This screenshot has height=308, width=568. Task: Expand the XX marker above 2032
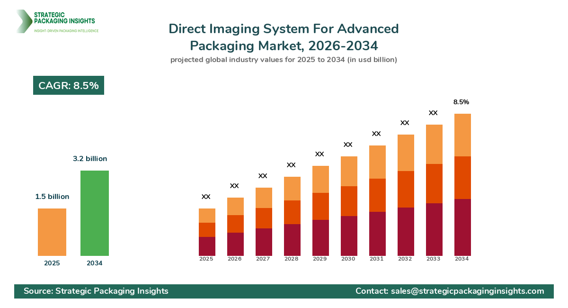click(405, 123)
